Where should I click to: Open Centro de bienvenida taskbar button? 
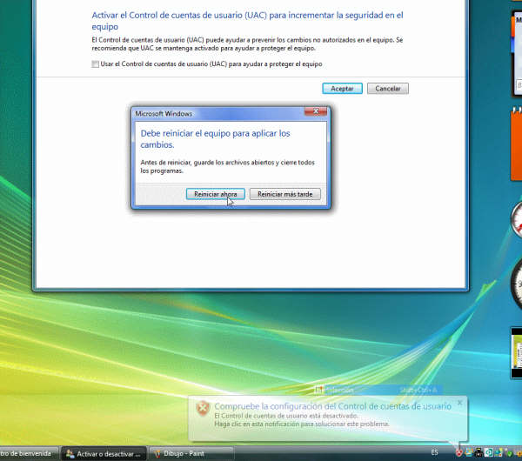point(29,453)
